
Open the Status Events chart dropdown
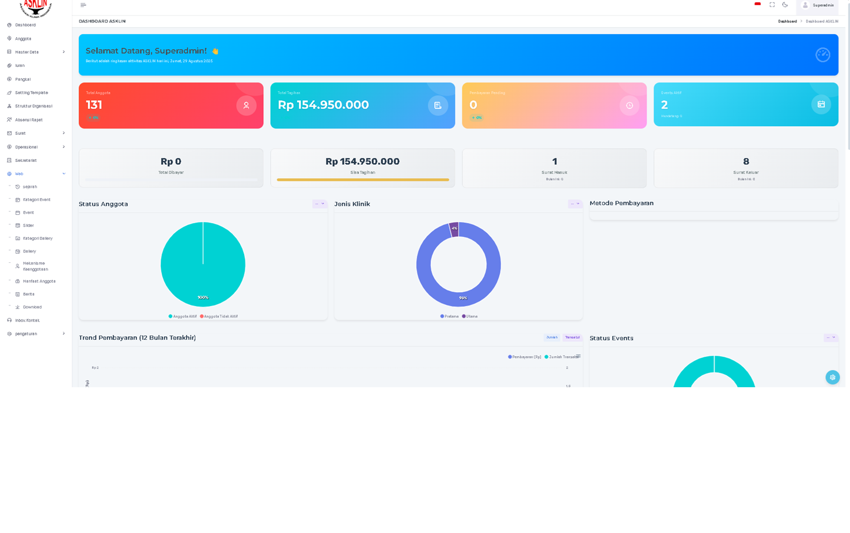point(831,338)
